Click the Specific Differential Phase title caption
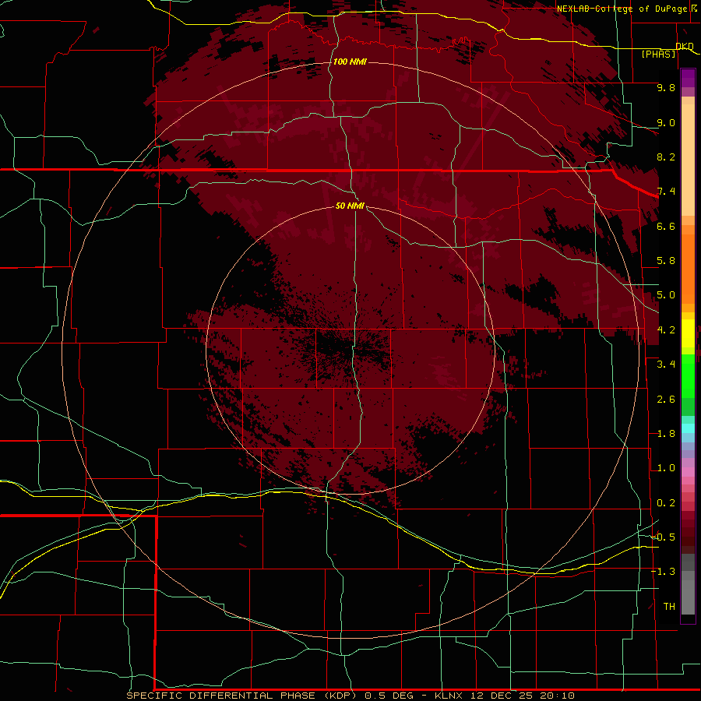This screenshot has height=701, width=701. [243, 696]
